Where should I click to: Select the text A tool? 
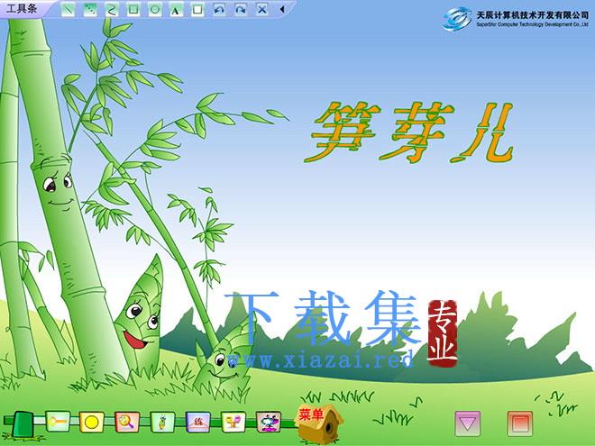175,10
